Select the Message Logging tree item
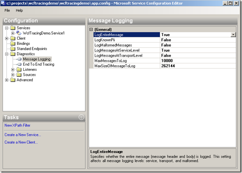 [x=37, y=59]
